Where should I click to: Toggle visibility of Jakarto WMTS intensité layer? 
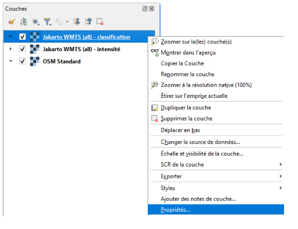(x=22, y=49)
